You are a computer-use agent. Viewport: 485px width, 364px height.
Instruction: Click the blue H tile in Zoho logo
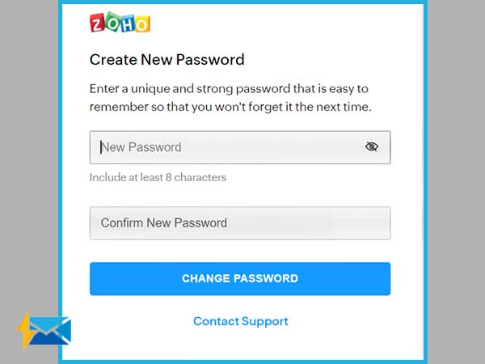tap(128, 23)
